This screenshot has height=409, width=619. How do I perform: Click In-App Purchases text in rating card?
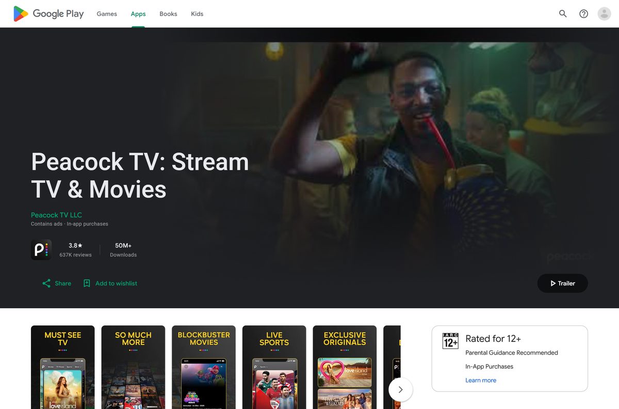pos(489,367)
